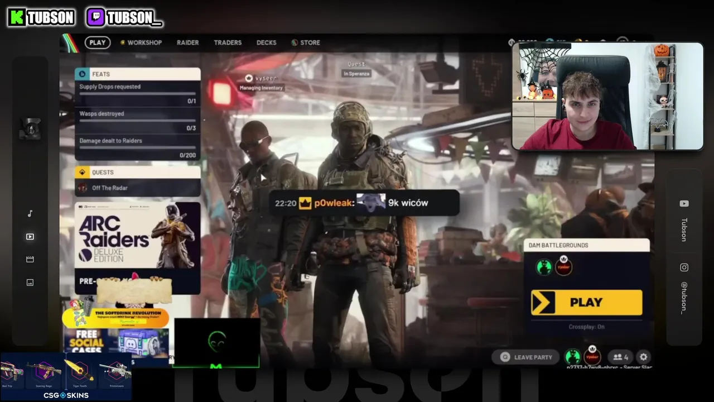714x402 pixels.
Task: Click the yellow PLAY button
Action: 586,302
